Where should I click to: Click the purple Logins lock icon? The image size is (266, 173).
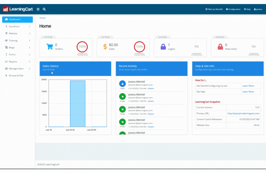click(163, 47)
